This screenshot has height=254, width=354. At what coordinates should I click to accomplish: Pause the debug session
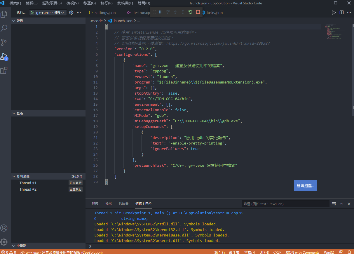(160, 12)
